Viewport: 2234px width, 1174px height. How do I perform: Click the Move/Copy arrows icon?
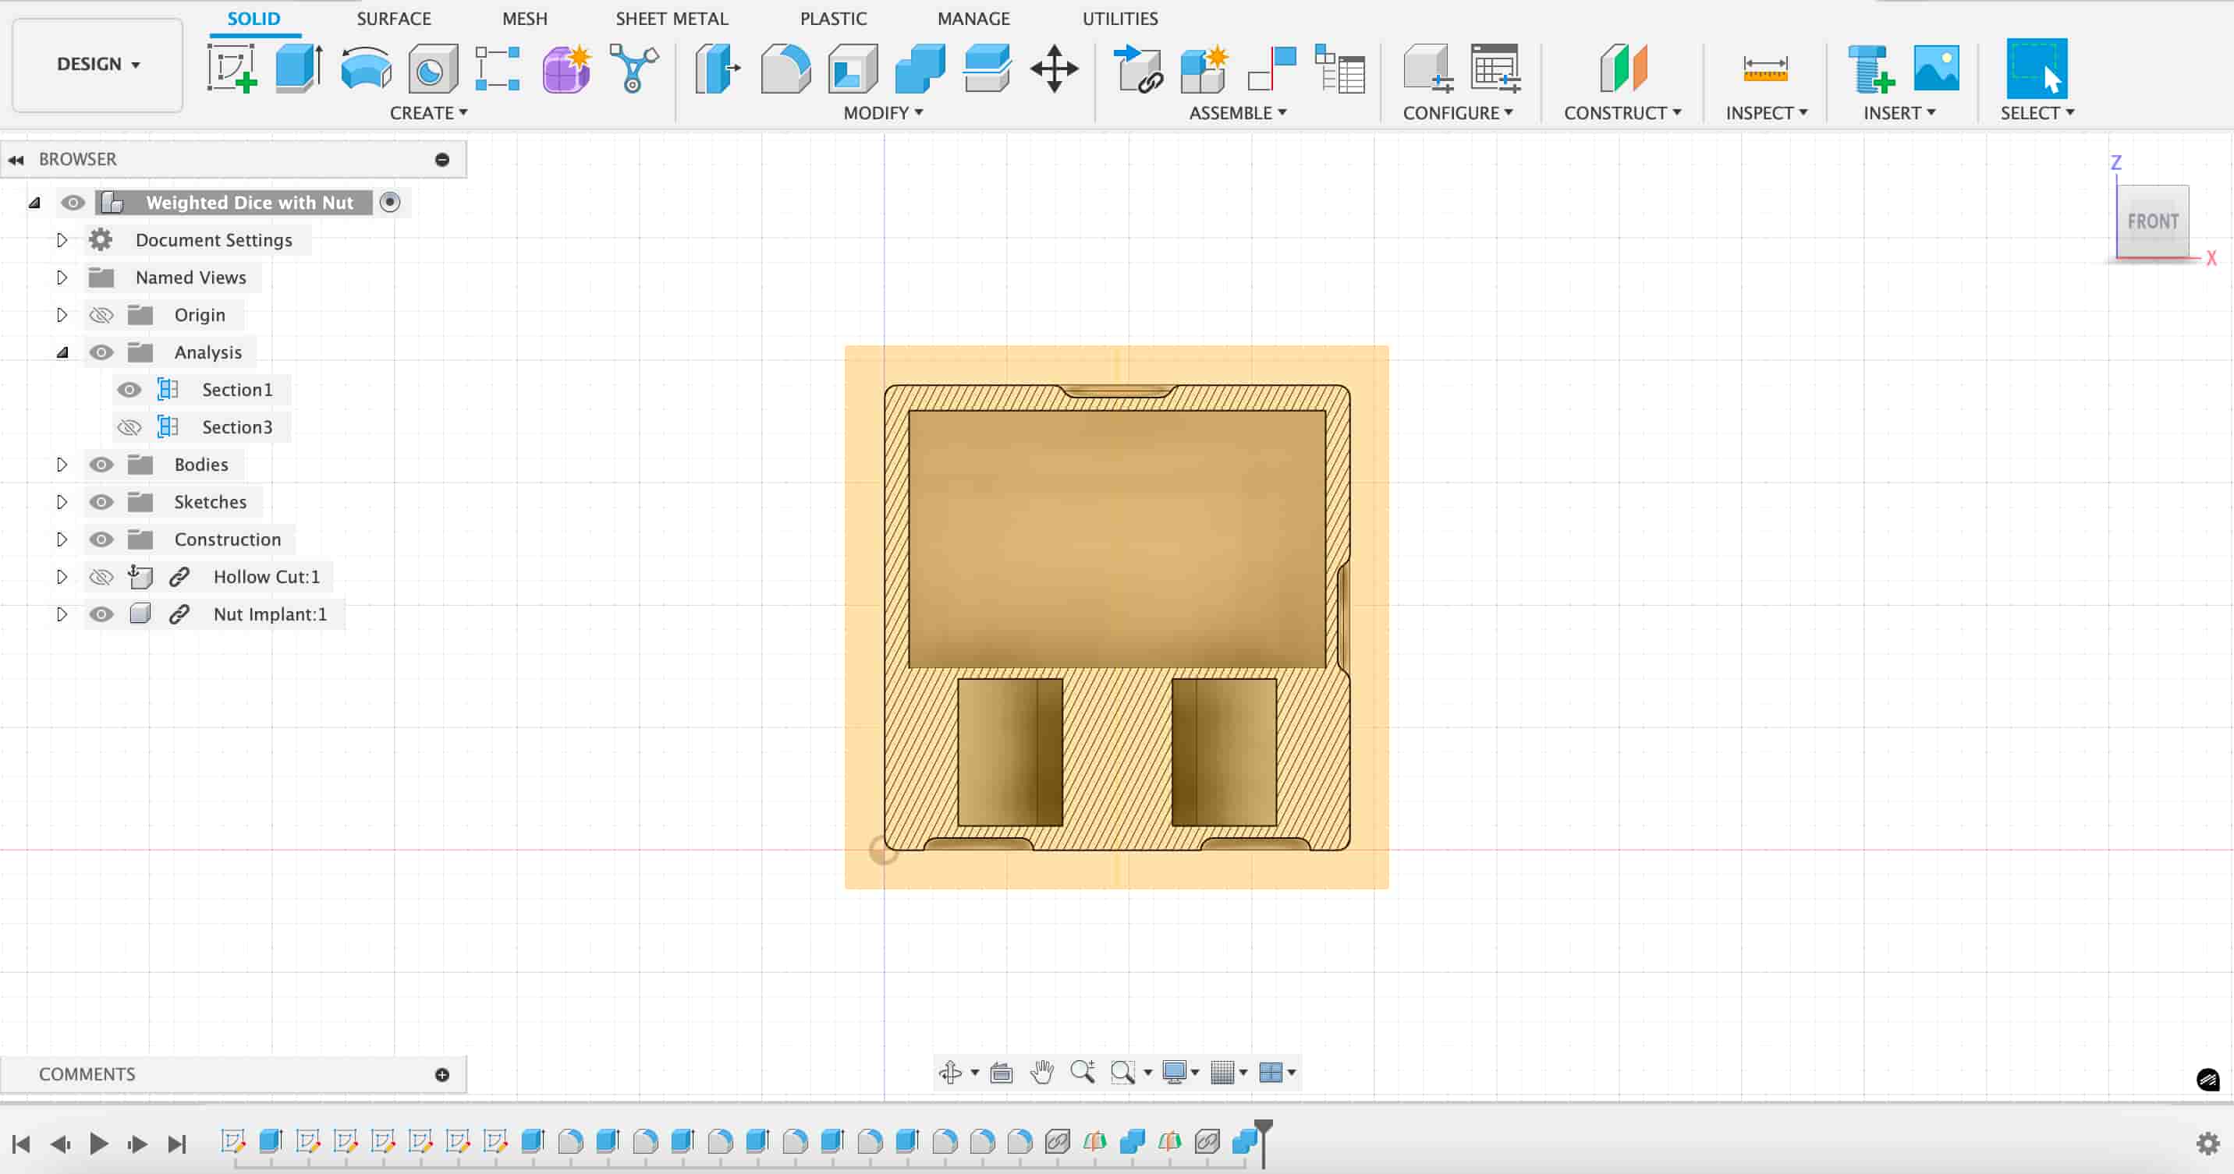tap(1054, 69)
